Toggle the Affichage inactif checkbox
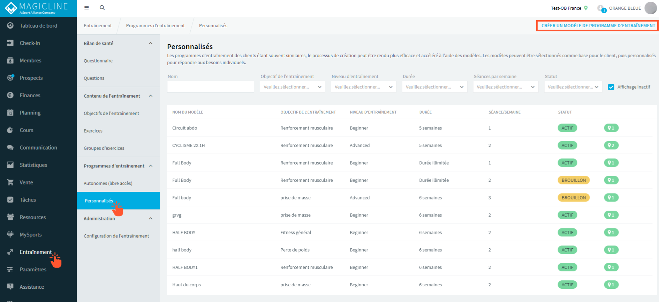This screenshot has width=659, height=302. point(611,87)
